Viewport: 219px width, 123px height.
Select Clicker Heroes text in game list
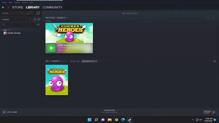[x=14, y=33]
